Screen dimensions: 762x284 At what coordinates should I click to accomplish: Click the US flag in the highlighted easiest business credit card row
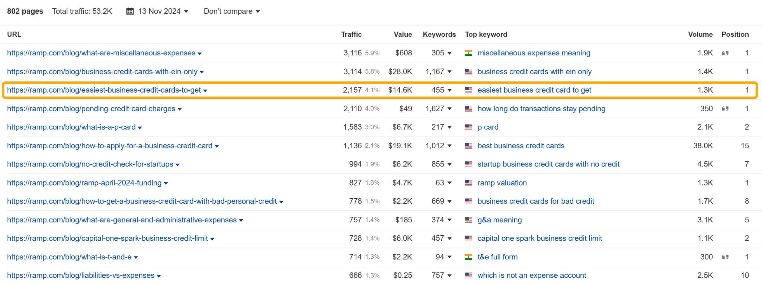[x=469, y=90]
